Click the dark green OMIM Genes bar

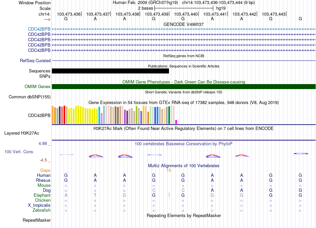[184, 87]
